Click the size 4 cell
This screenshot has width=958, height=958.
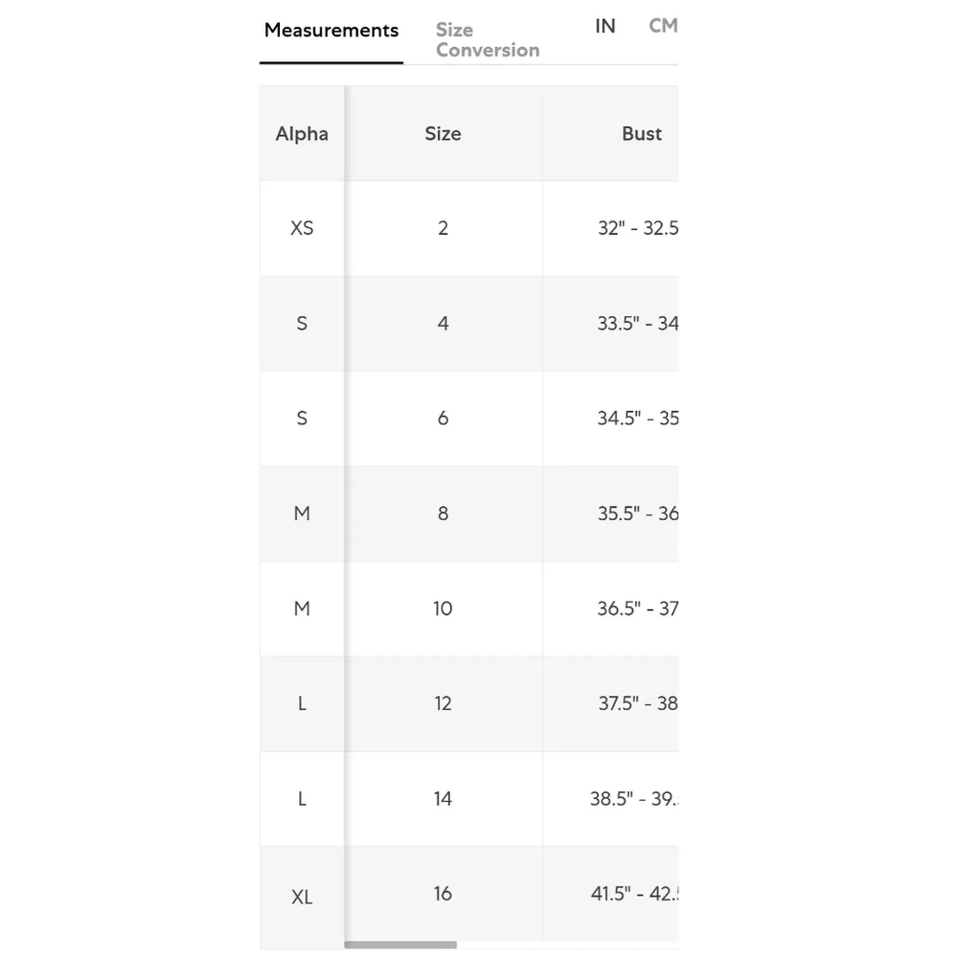point(443,323)
